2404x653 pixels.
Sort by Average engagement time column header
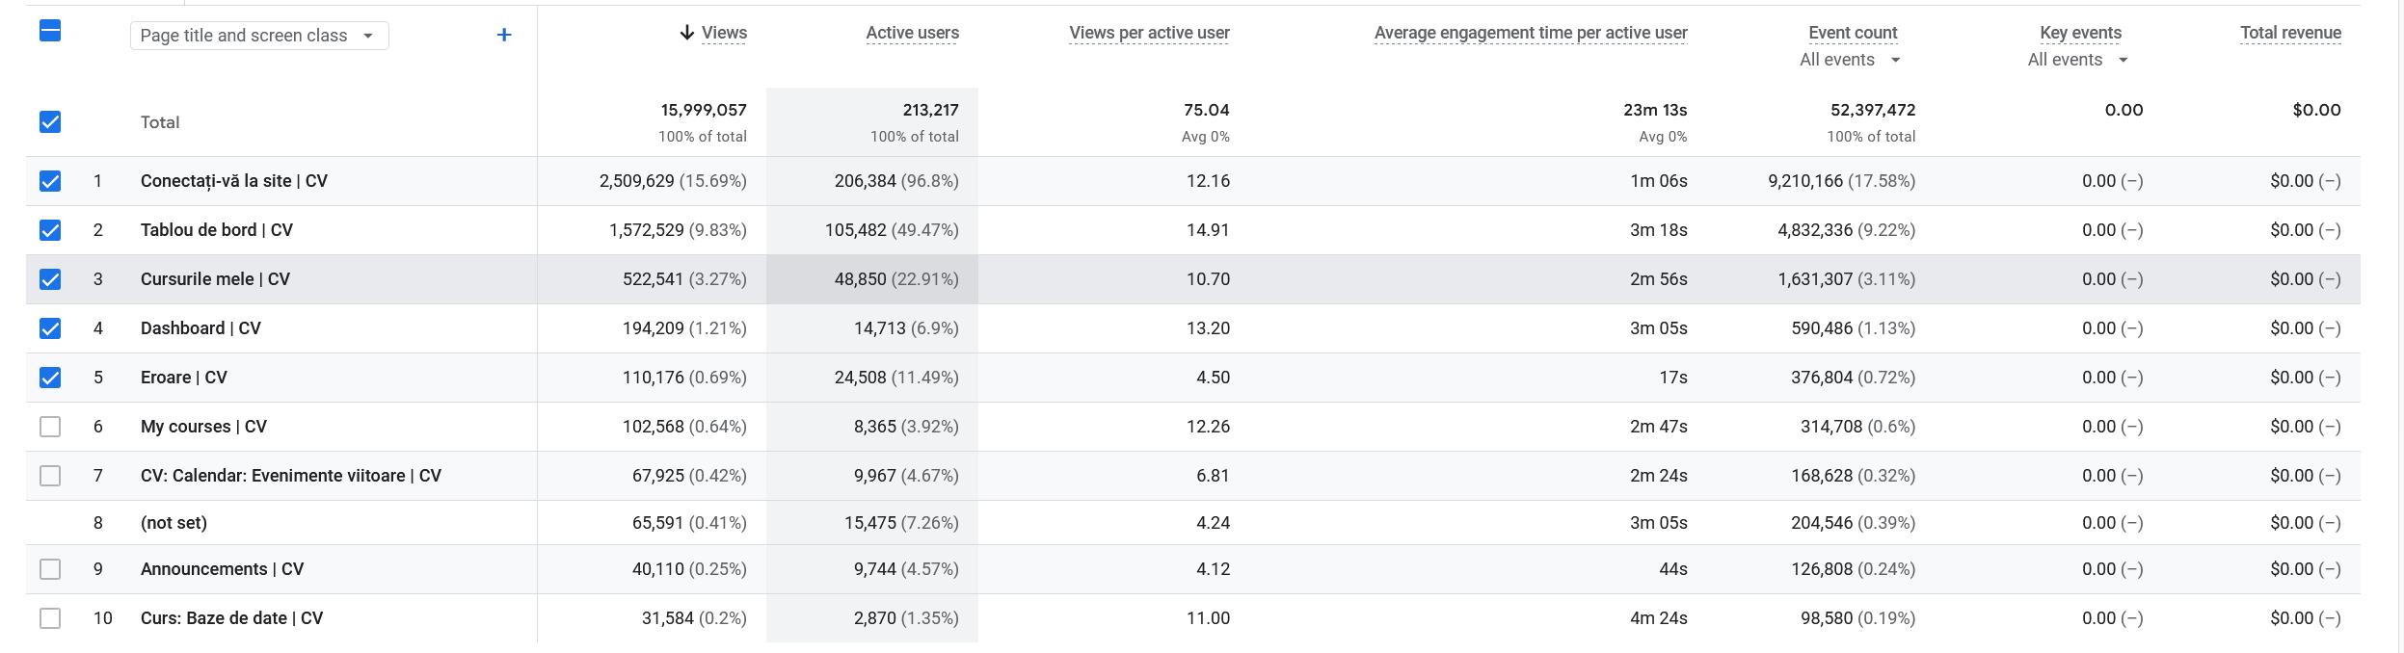pos(1530,33)
